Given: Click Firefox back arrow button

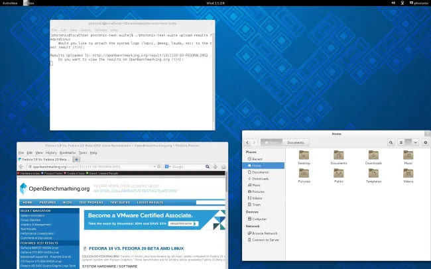Looking at the screenshot, I should point(21,166).
